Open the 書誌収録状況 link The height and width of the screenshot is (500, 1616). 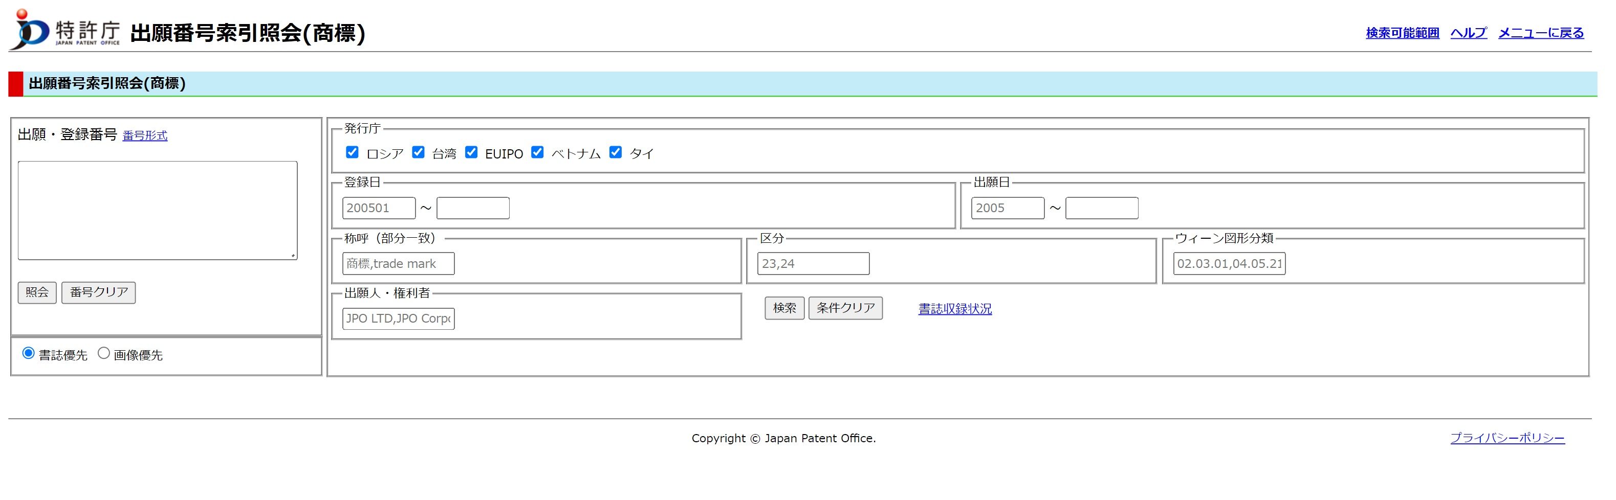click(x=955, y=309)
